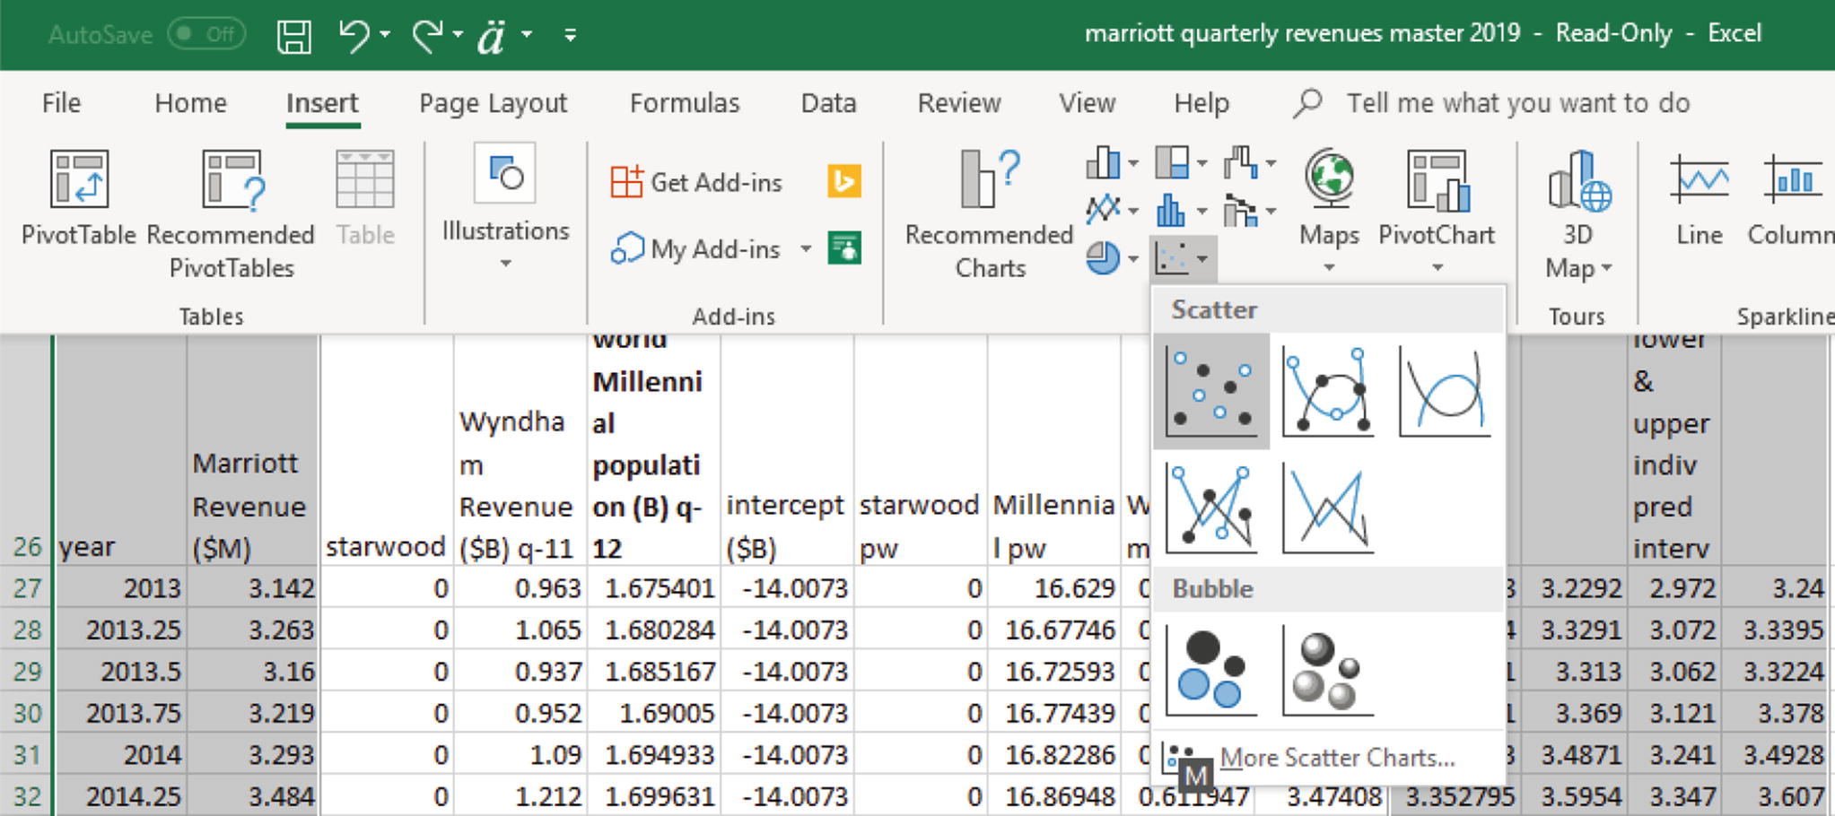Save the workbook with the disk icon
The image size is (1835, 816).
(x=293, y=36)
